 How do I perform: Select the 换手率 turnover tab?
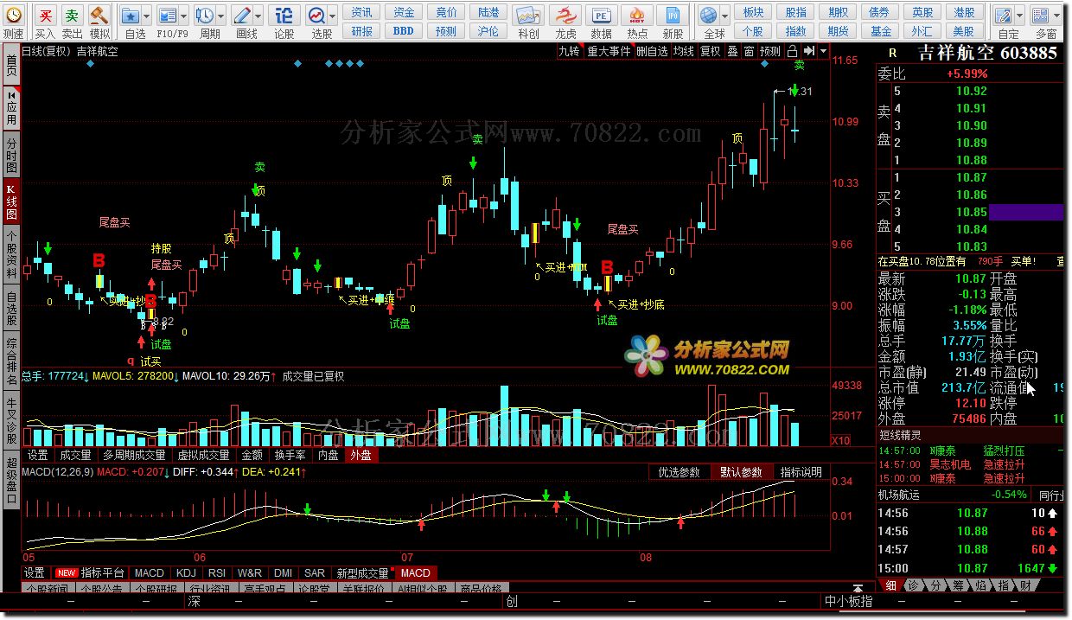coord(290,455)
